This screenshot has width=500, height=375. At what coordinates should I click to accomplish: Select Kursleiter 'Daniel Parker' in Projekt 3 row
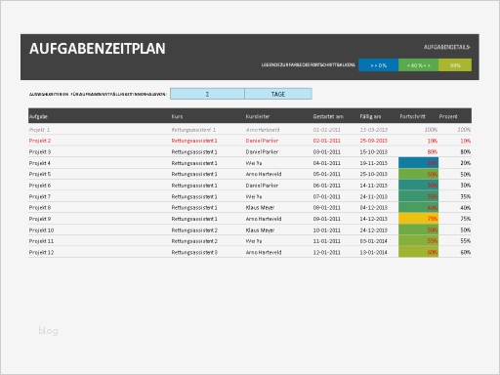262,151
